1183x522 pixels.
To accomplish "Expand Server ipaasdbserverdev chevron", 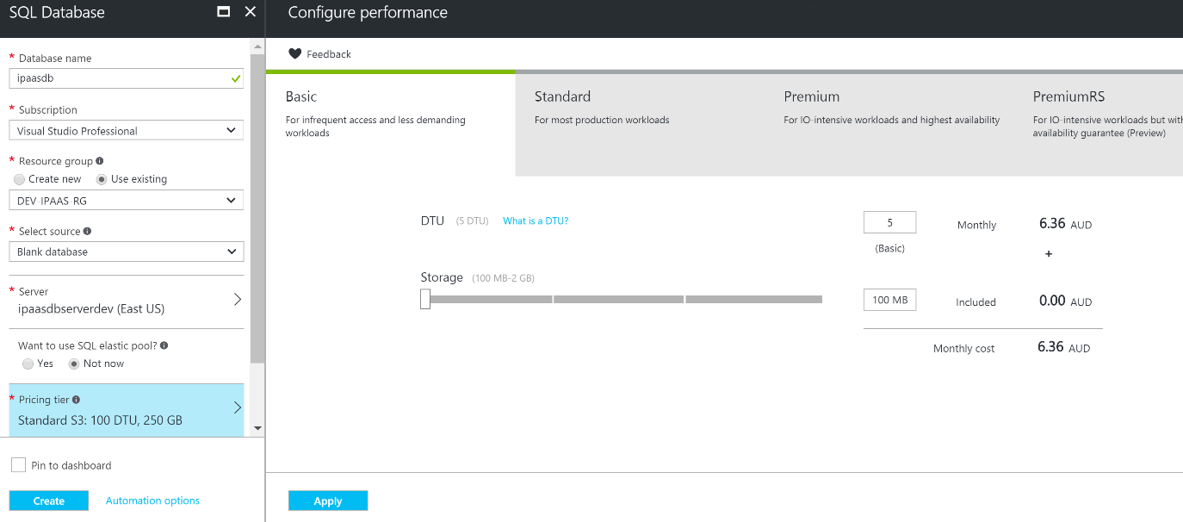I will pyautogui.click(x=238, y=300).
